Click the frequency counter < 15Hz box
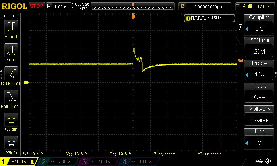 [209, 18]
